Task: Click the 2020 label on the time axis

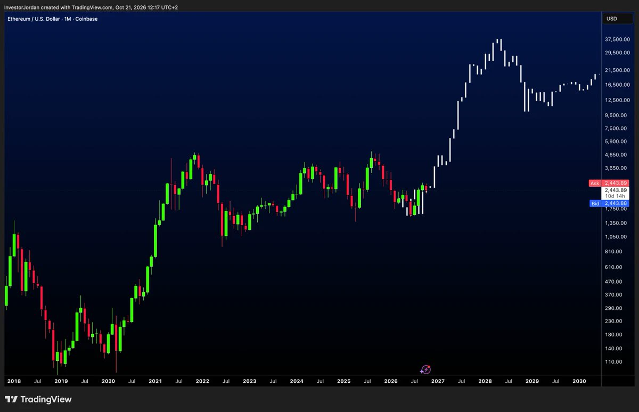Action: point(108,382)
